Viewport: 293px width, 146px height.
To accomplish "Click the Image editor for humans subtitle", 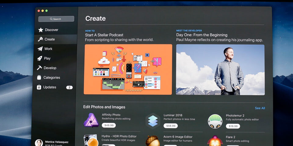I will click(x=178, y=141).
